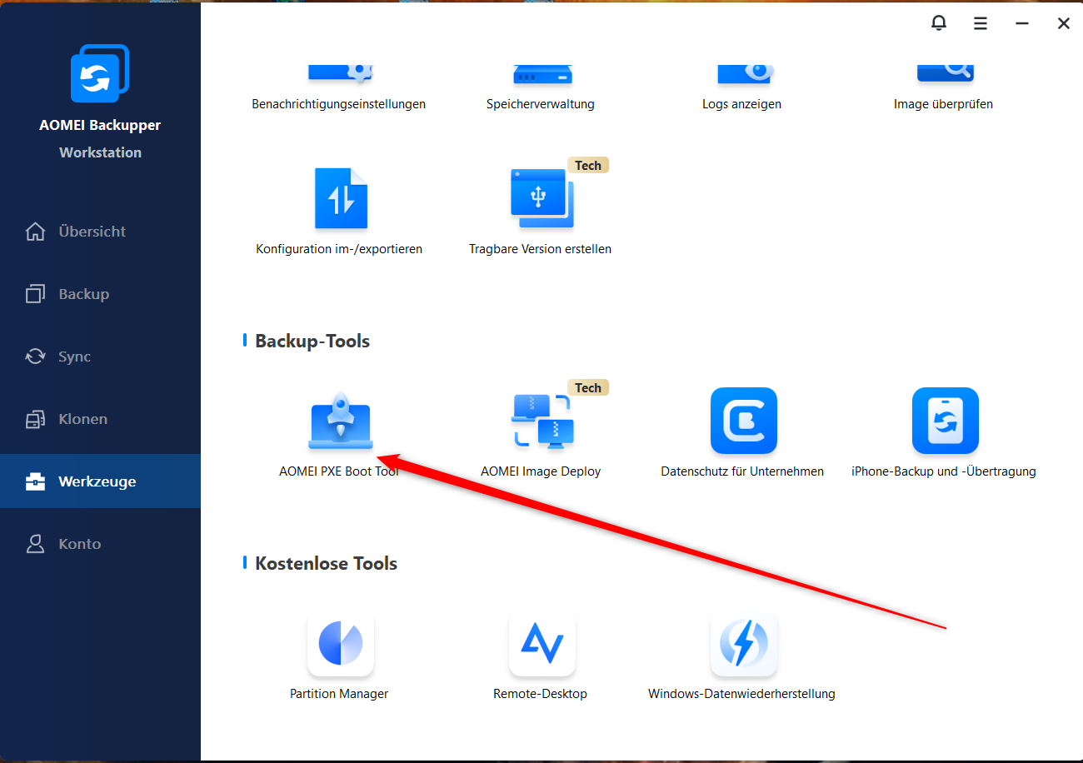Click iPhone-Backup und -Übertragung label
Viewport: 1083px width, 763px height.
[x=944, y=471]
